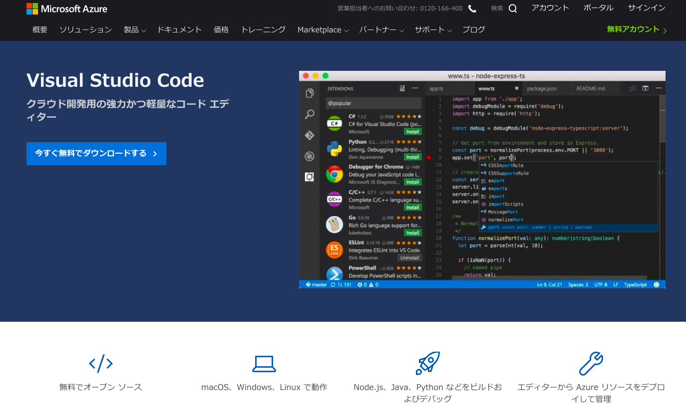Click the @popular extensions search field
The height and width of the screenshot is (409, 686).
click(x=373, y=103)
